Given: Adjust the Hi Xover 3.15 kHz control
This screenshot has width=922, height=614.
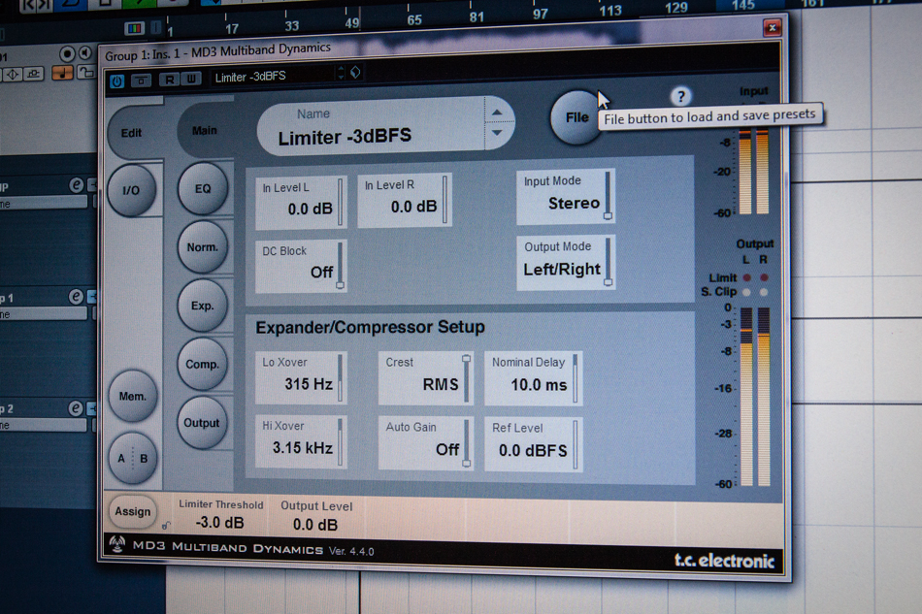Looking at the screenshot, I should [x=301, y=442].
